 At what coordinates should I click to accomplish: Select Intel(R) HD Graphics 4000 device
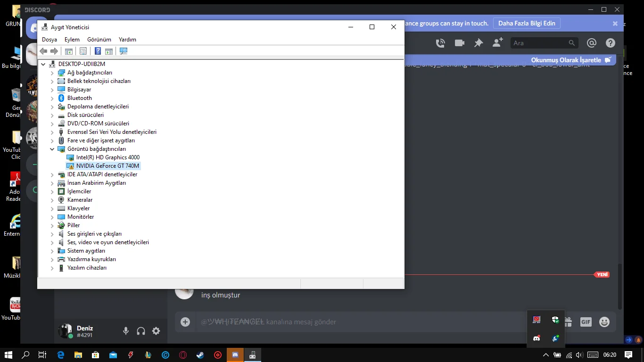click(107, 157)
